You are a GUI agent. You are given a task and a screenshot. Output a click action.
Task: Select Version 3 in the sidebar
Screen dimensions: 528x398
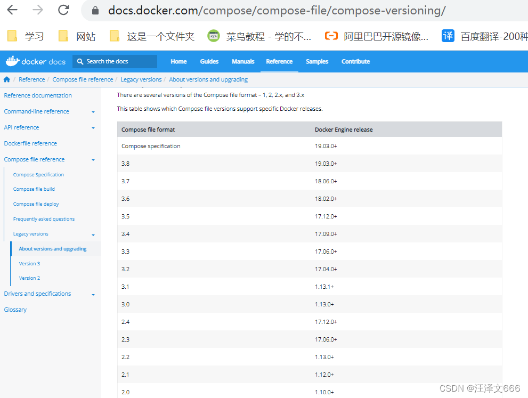point(29,263)
